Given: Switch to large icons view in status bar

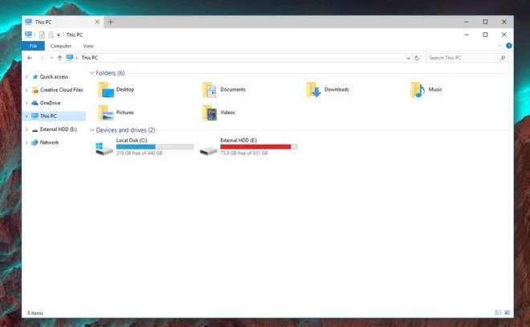Looking at the screenshot, I should click(508, 313).
